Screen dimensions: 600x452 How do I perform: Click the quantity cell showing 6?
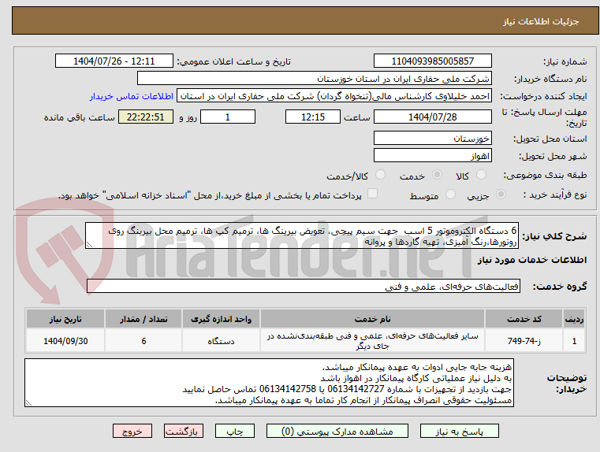click(143, 341)
